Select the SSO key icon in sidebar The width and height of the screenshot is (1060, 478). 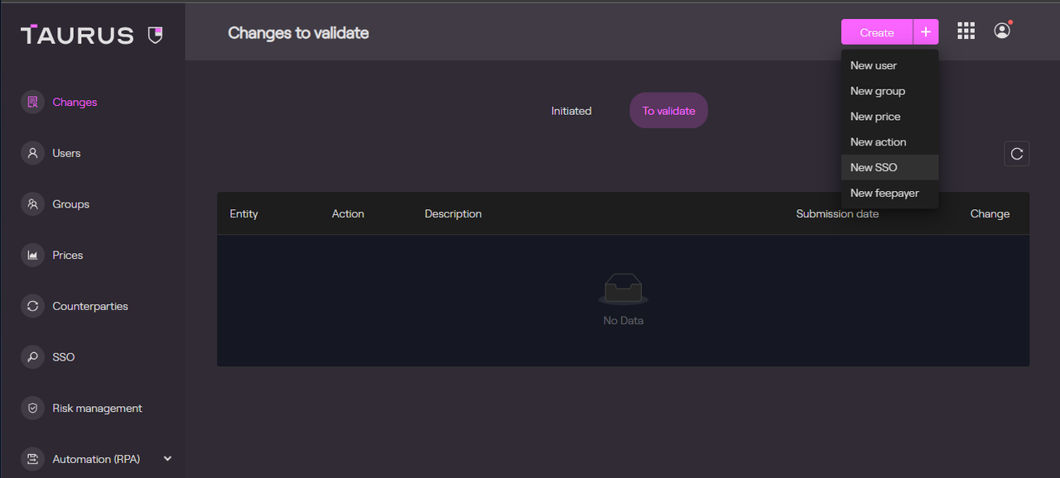coord(32,356)
